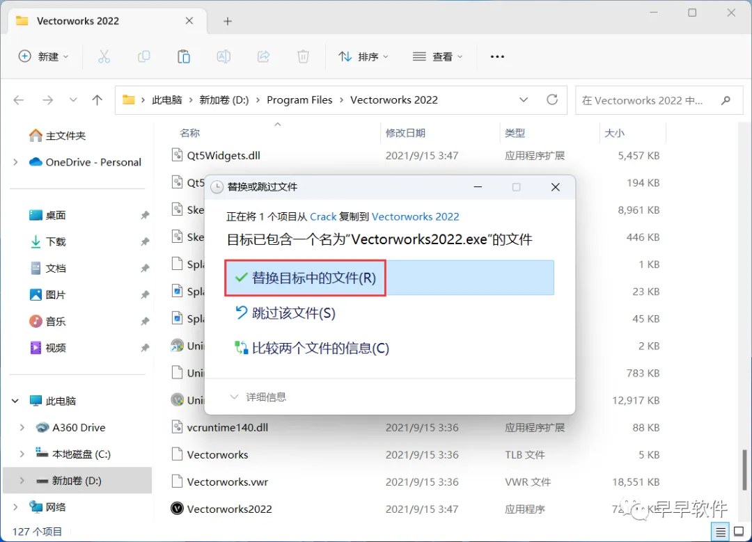Go back with the left arrow
752x542 pixels.
pyautogui.click(x=19, y=99)
